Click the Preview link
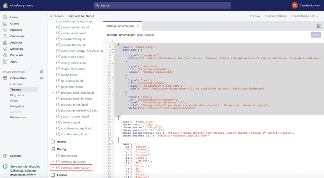Image resolution: width=324 pixels, height=178 pixels. click(x=255, y=16)
